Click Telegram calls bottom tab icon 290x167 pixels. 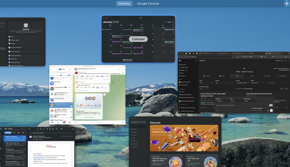pyautogui.click(x=58, y=123)
